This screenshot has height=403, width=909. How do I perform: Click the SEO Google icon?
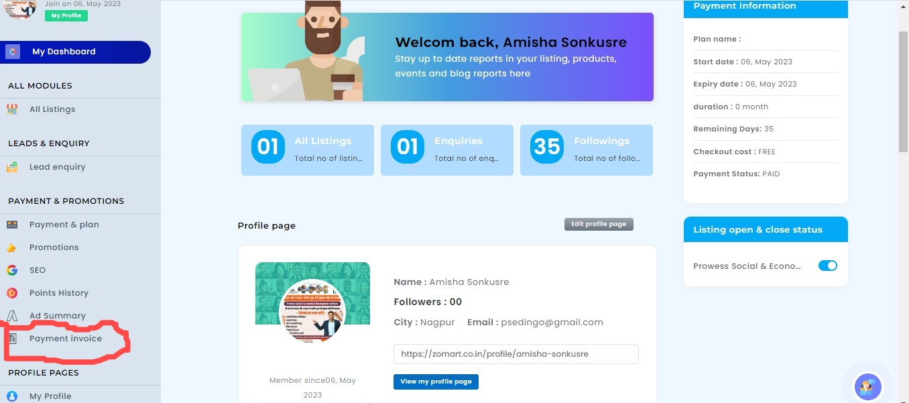(12, 270)
